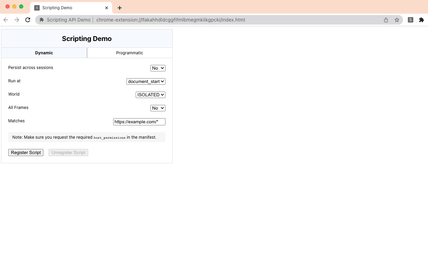Screen dimensions: 428x262
Task: Click the Scripting API Demo site info icon
Action: click(x=41, y=20)
